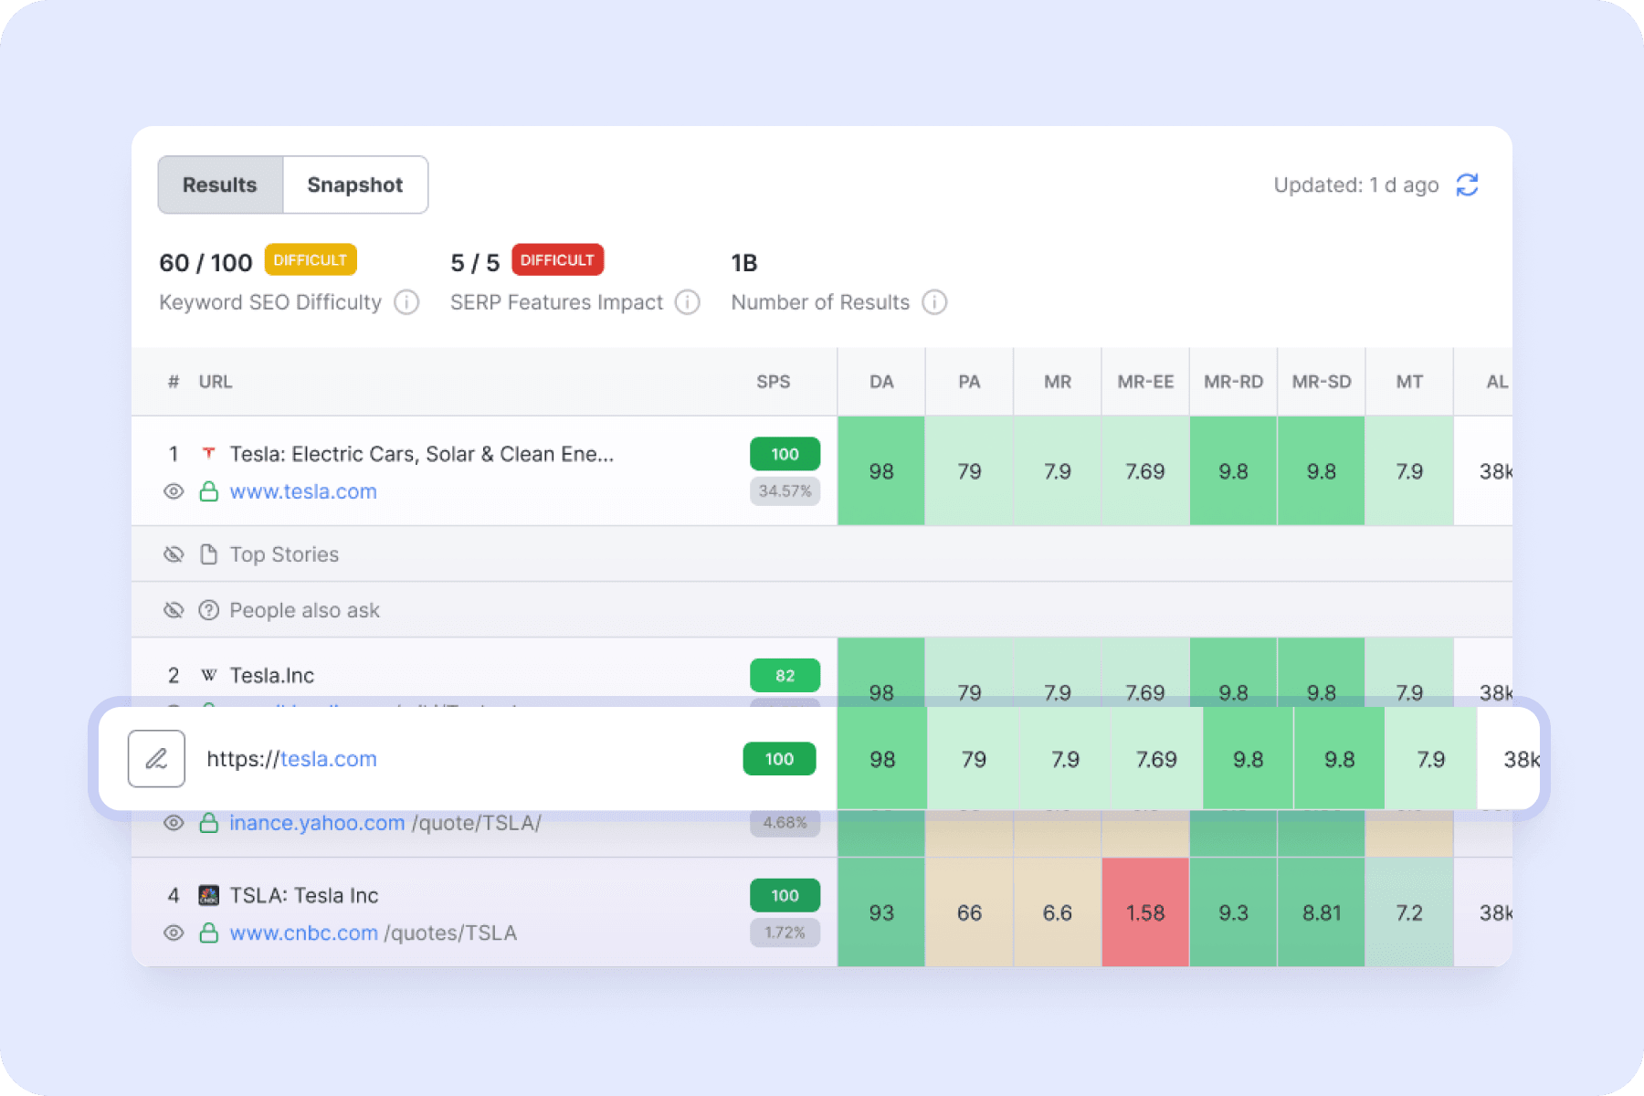
Task: Open the www.tesla.com link
Action: pyautogui.click(x=303, y=491)
